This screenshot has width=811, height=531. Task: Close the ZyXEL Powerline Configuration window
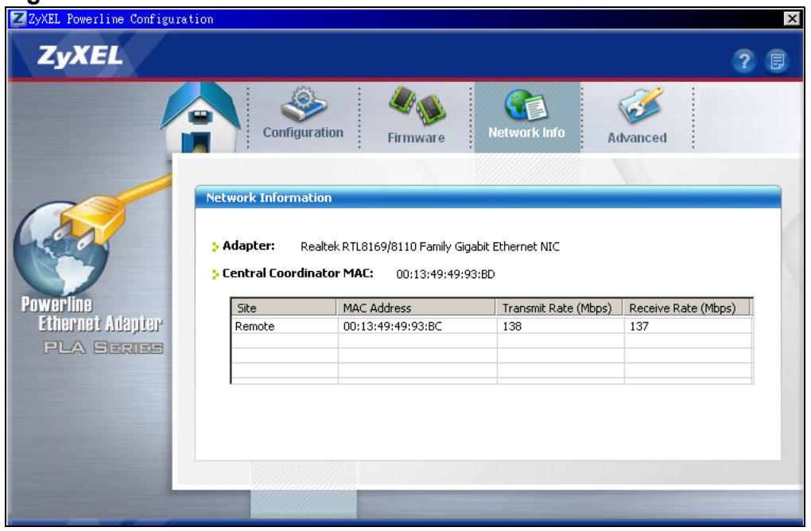[792, 19]
